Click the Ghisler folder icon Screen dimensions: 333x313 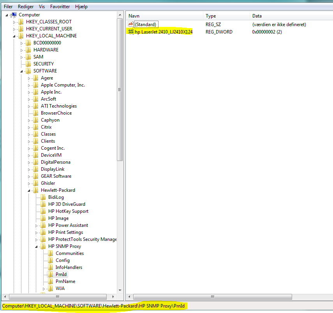click(x=36, y=183)
